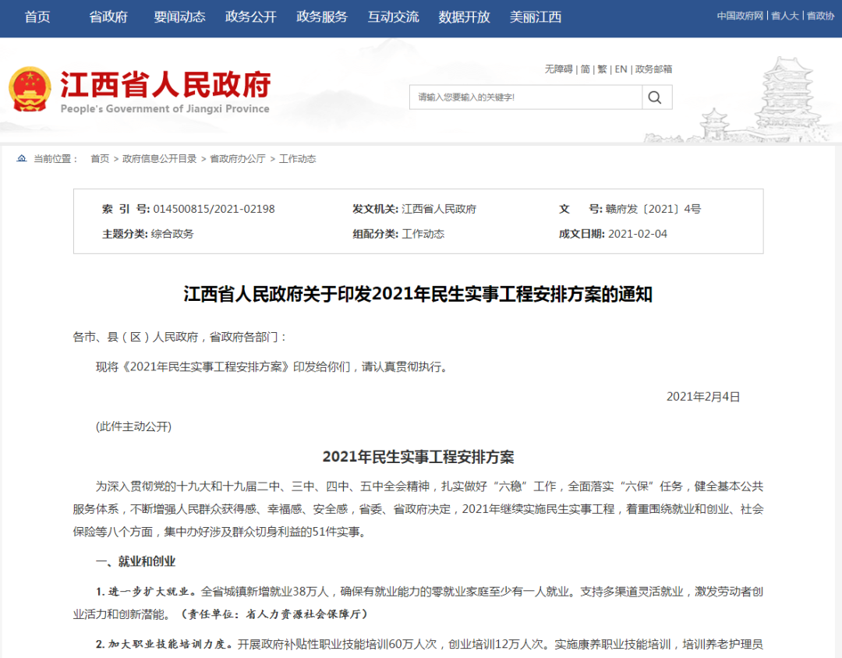Click the responsible unit 省人力资源社会保障厅 text
Screen dimensions: 842x658
pos(303,614)
